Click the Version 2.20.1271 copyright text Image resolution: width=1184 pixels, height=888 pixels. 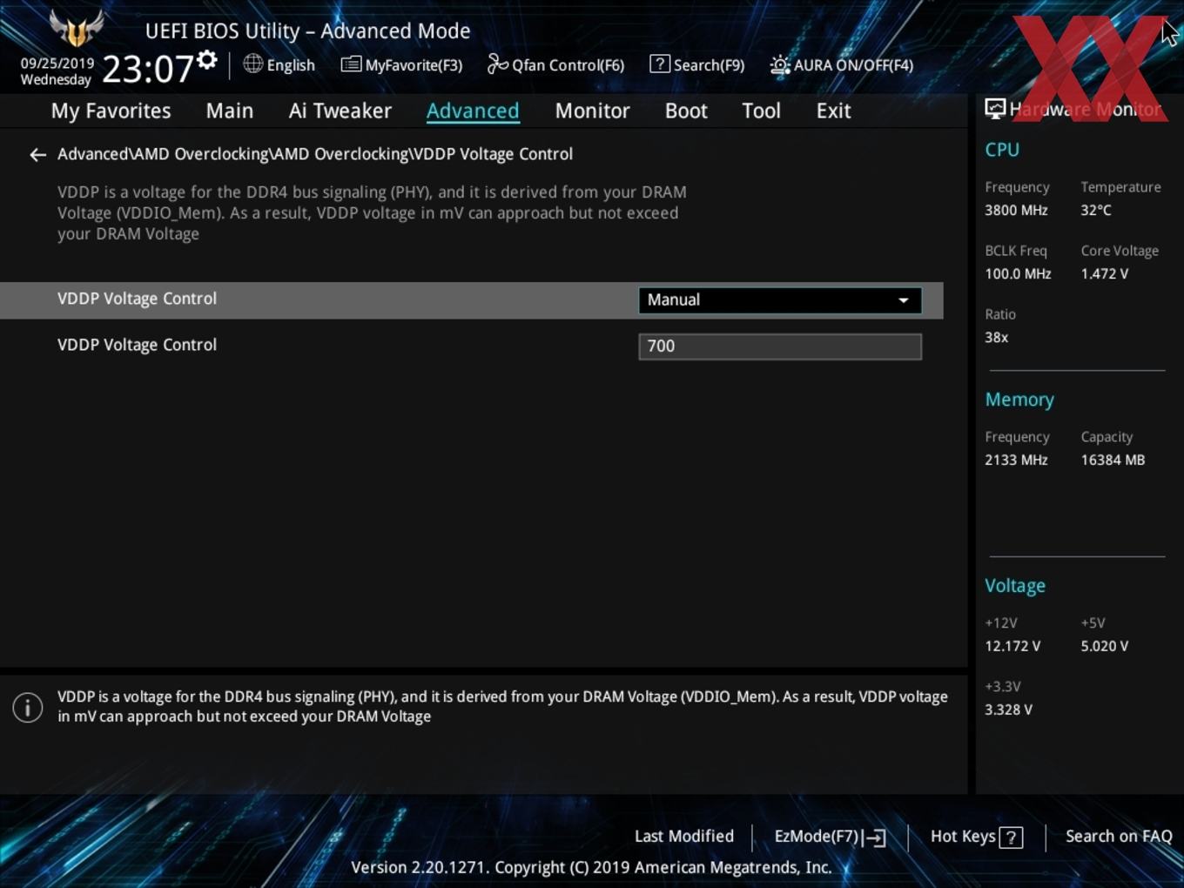(x=591, y=867)
